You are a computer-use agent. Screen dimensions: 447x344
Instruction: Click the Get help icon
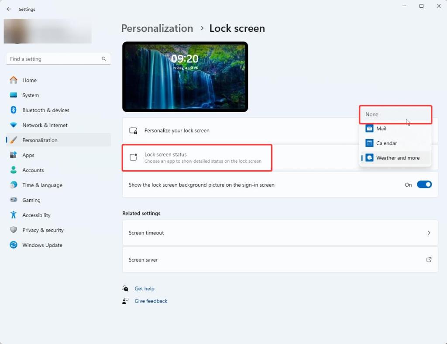[x=125, y=289]
